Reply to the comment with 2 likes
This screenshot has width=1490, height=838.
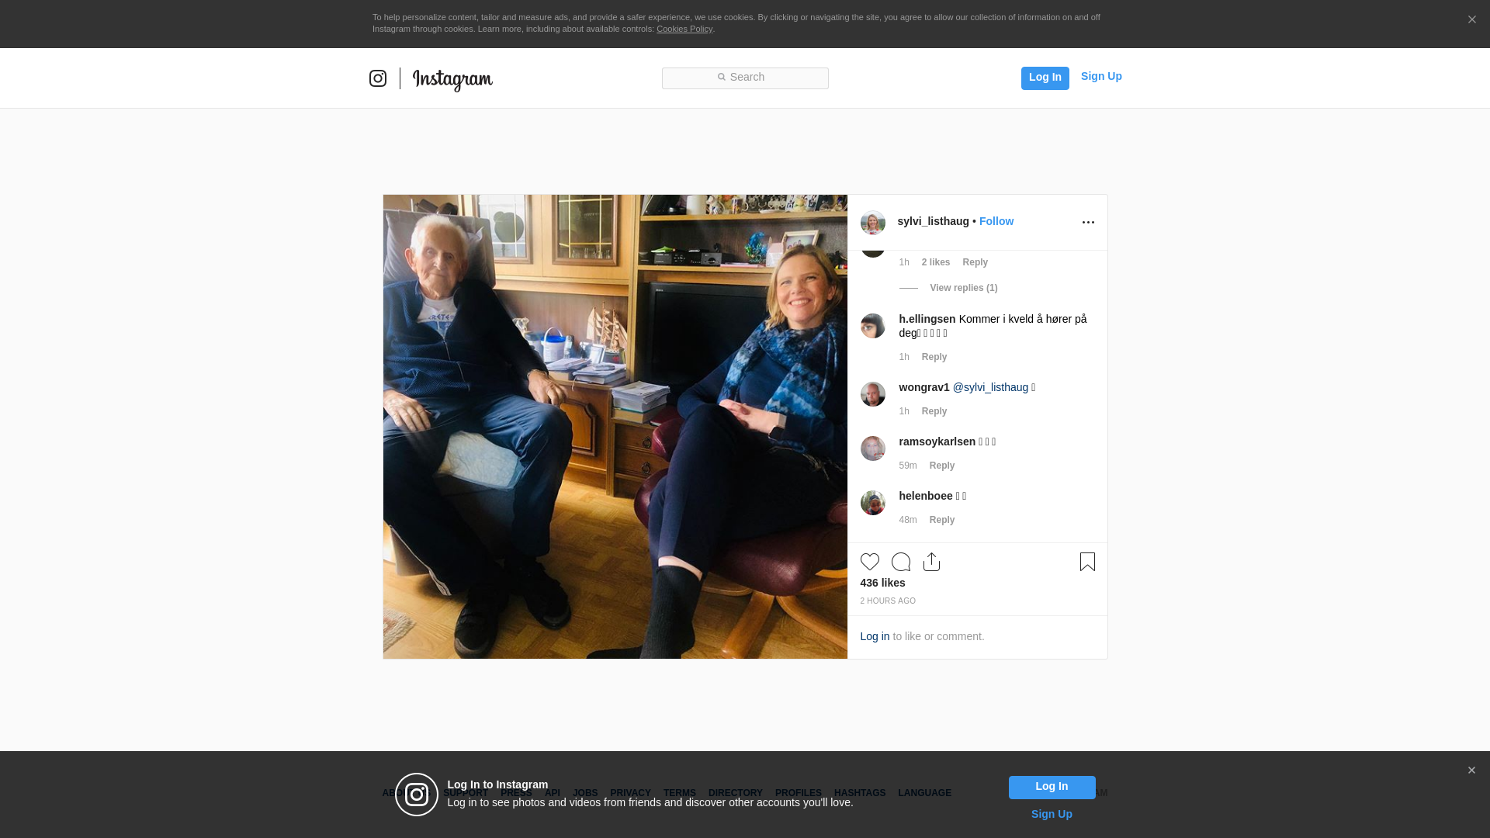coord(975,262)
